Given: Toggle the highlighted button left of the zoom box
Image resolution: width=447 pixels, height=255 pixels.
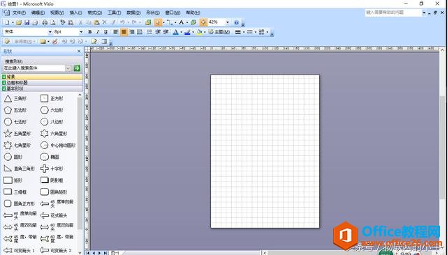Looking at the screenshot, I should (x=203, y=22).
